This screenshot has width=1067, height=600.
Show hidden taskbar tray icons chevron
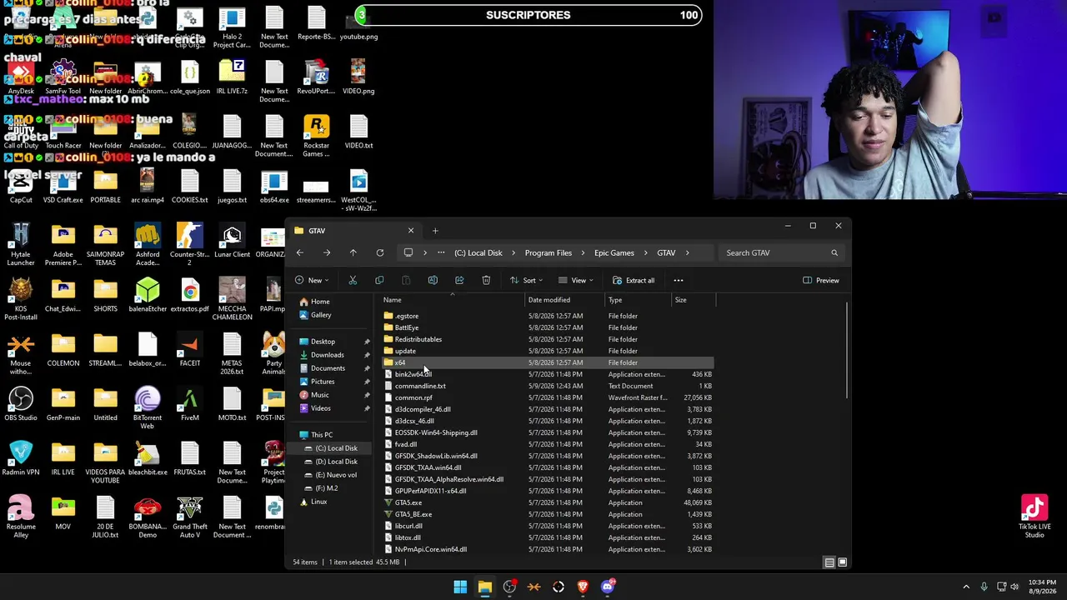tap(966, 587)
